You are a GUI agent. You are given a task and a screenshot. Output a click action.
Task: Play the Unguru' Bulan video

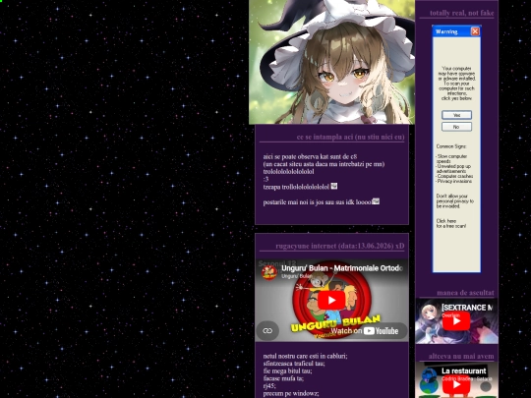point(331,300)
